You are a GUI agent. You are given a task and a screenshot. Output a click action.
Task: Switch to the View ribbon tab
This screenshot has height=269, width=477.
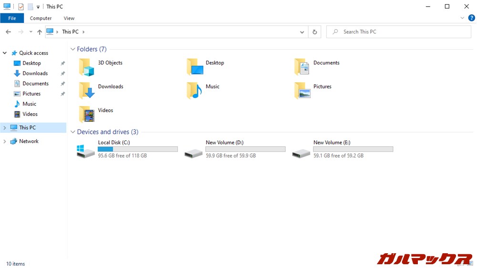coord(69,18)
